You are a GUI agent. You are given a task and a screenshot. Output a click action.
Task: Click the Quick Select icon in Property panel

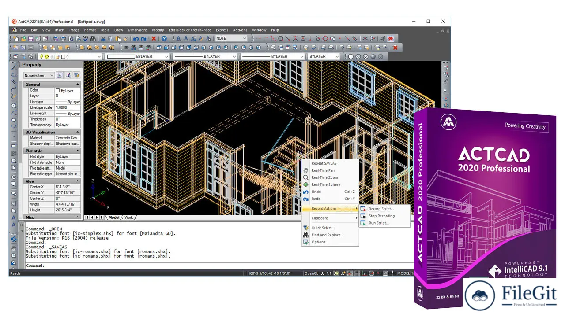[x=76, y=75]
